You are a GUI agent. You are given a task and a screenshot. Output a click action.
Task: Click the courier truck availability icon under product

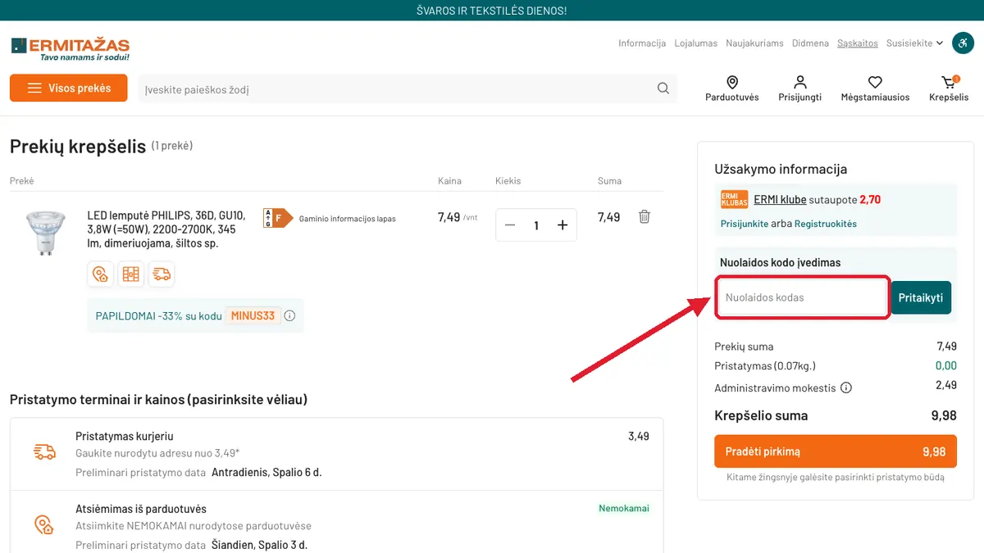click(x=162, y=274)
